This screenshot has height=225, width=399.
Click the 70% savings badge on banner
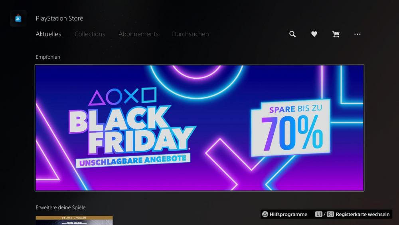point(290,128)
